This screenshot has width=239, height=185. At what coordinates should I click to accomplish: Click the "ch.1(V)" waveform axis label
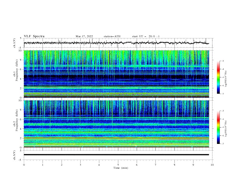click(14, 43)
